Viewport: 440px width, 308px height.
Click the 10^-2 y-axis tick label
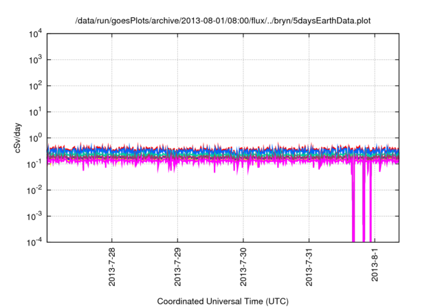tap(34, 190)
